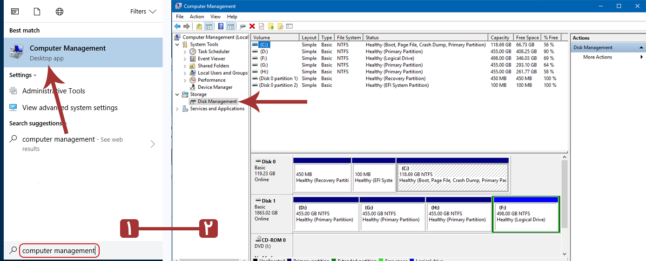The image size is (646, 261).
Task: Click the folder with green arrow toolbar icon
Action: [x=271, y=26]
